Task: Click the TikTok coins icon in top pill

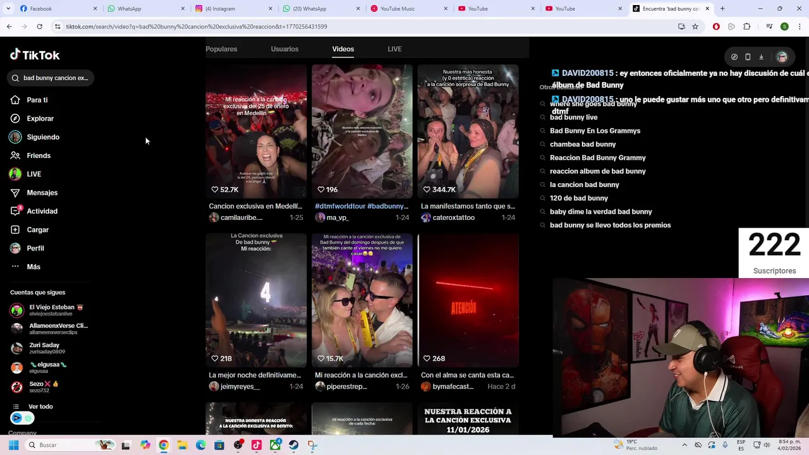Action: [x=734, y=57]
